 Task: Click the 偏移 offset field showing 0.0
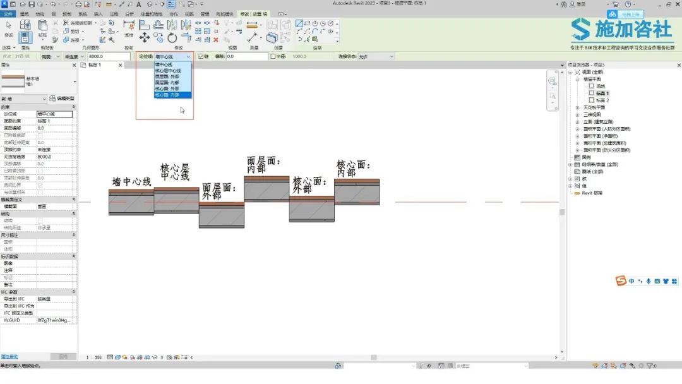(247, 57)
